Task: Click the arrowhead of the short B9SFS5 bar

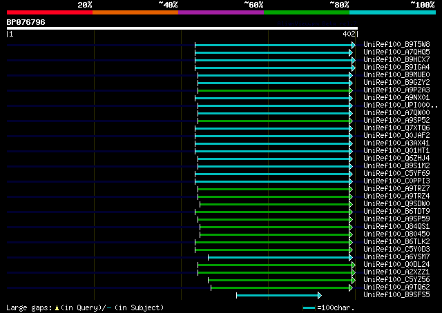Action: coord(319,295)
